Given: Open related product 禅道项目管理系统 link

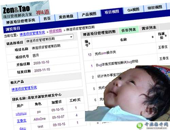Looking at the screenshot, I should point(24,88).
